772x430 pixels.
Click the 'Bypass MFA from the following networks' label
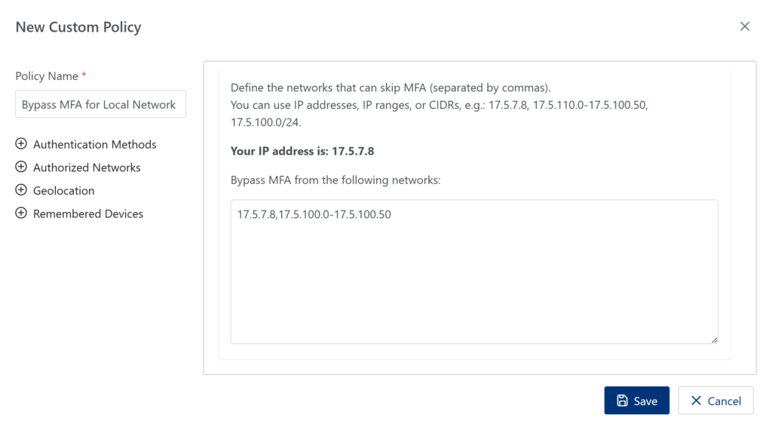tap(335, 180)
